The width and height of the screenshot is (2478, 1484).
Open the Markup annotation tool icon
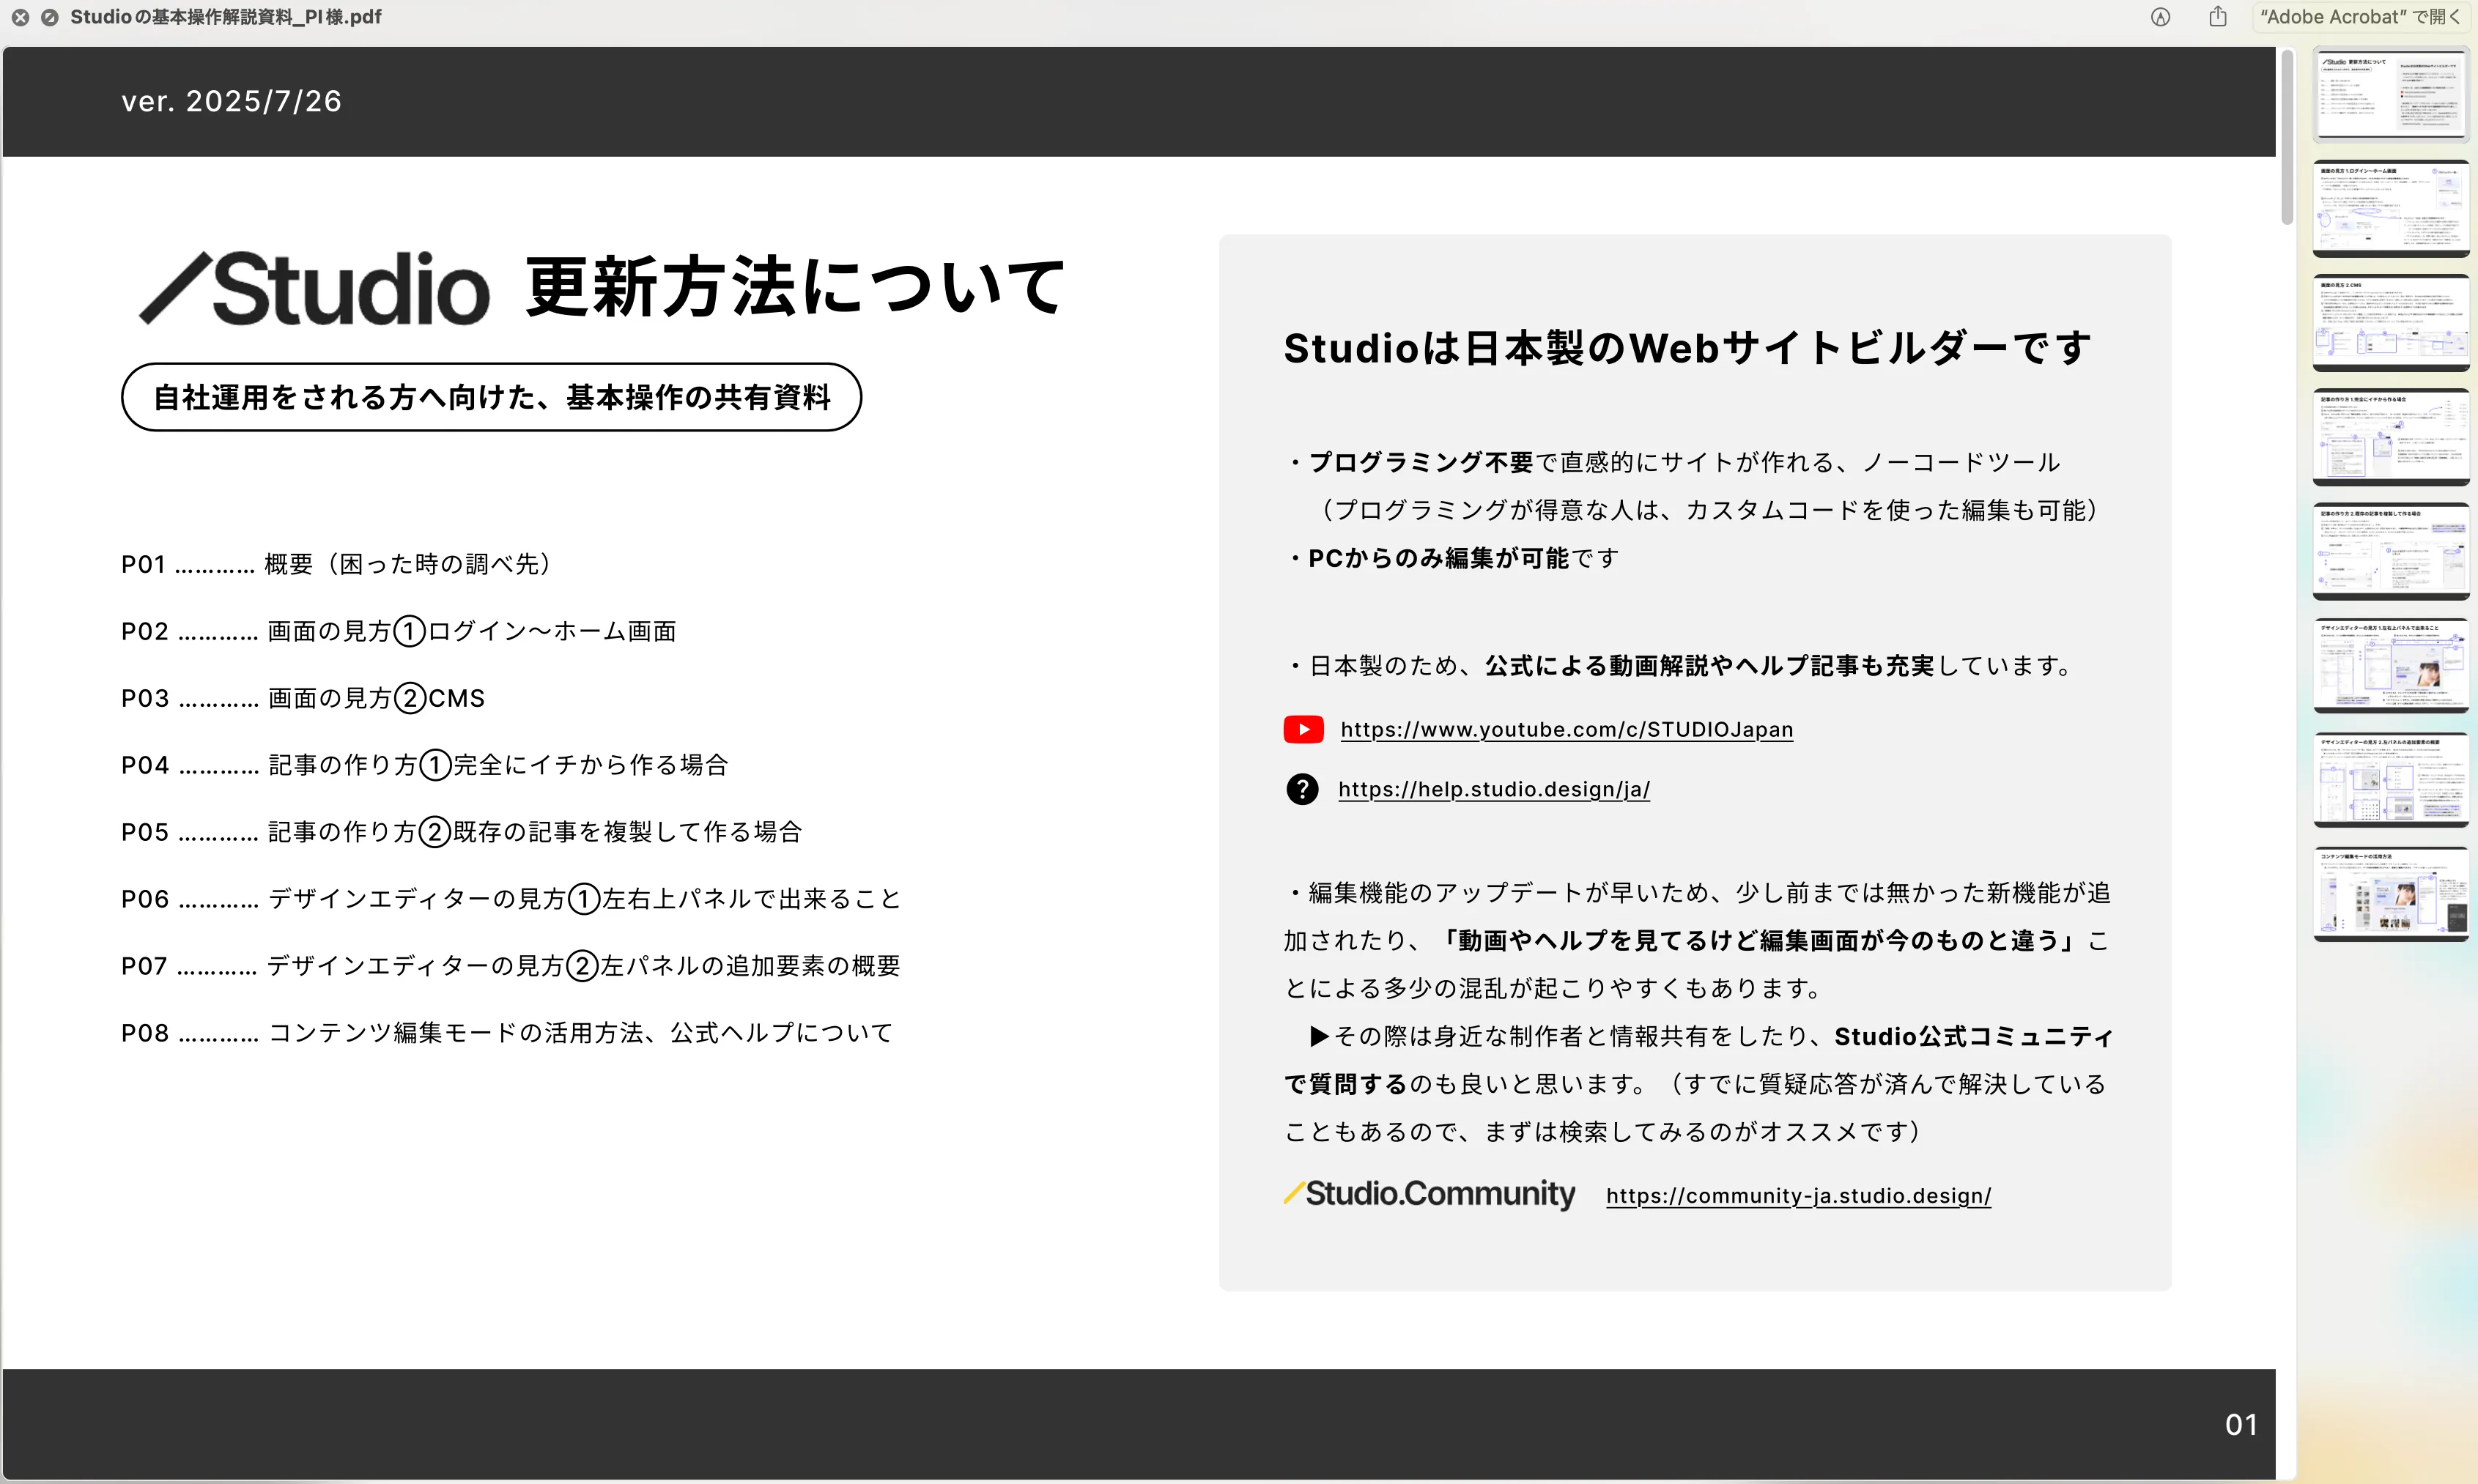click(x=2161, y=17)
